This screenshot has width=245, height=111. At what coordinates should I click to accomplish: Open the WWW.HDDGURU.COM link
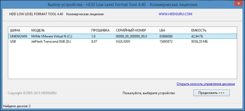175,14
